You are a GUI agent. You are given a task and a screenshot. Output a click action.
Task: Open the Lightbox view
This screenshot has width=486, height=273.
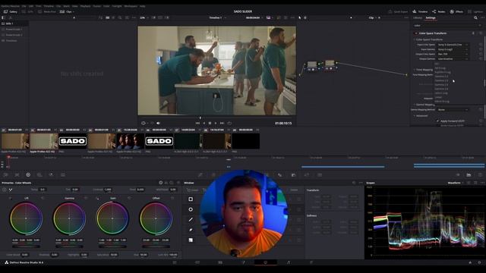pos(475,12)
